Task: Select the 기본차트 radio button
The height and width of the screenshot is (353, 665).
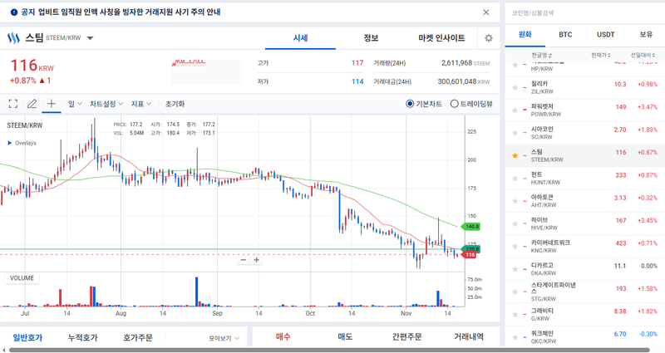Action: coord(410,104)
